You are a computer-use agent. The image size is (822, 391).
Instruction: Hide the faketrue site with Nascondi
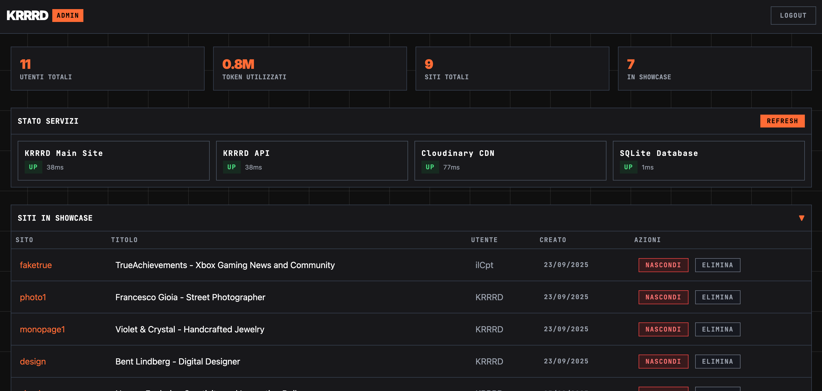click(x=663, y=265)
